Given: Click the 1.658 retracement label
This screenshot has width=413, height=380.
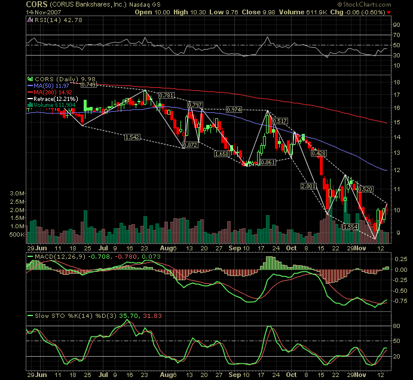Looking at the screenshot, I should (x=222, y=154).
